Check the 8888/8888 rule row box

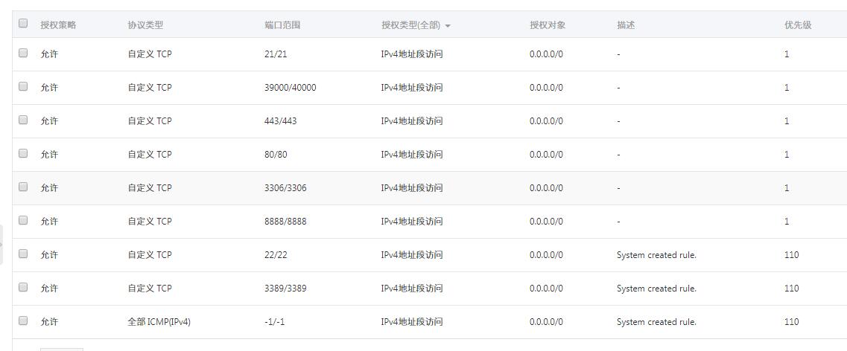pos(22,220)
